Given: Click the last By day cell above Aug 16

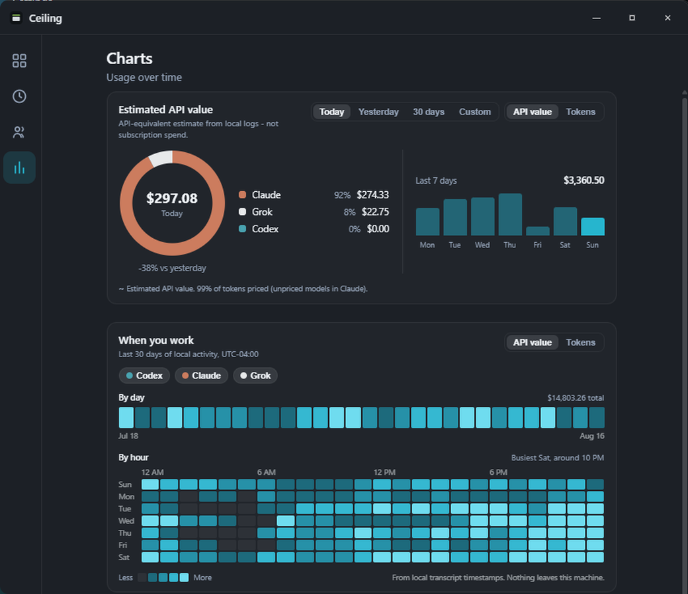Looking at the screenshot, I should click(597, 417).
